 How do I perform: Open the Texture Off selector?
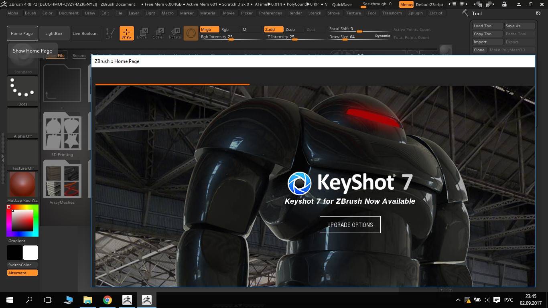tap(22, 155)
